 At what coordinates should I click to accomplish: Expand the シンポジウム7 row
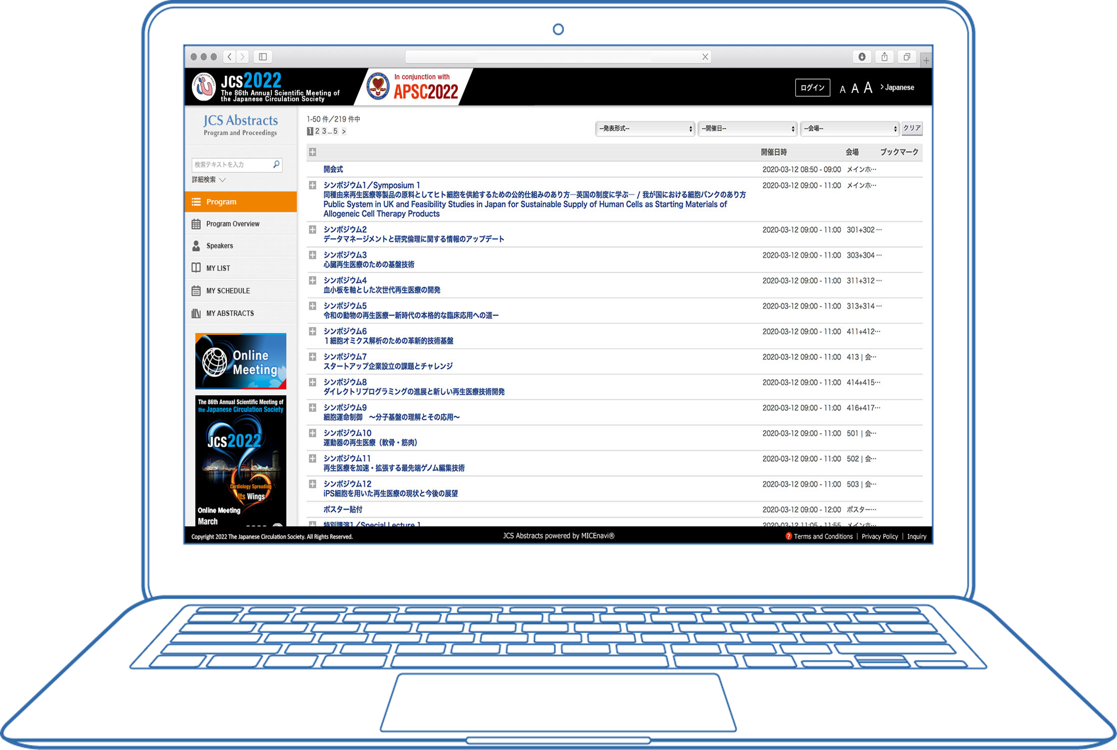(312, 357)
